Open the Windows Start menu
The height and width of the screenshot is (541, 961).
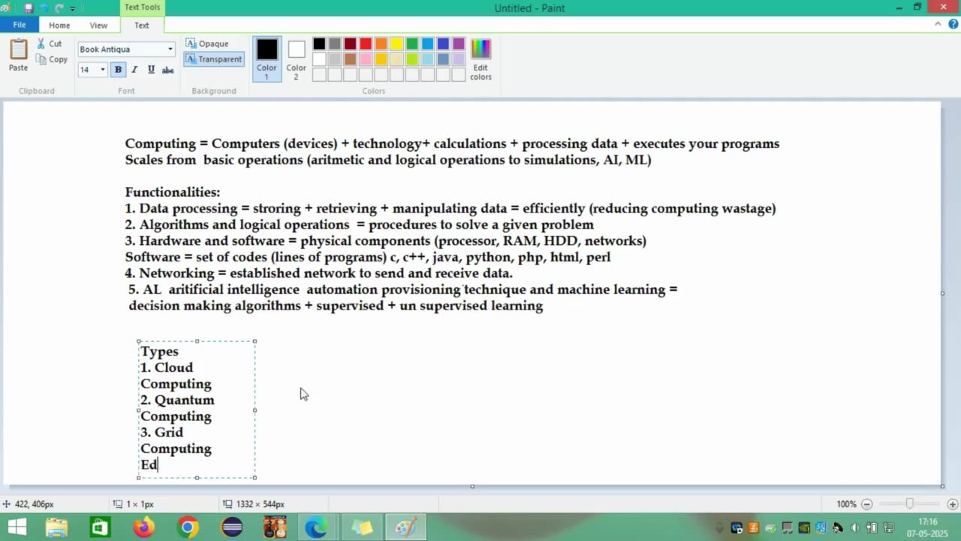tap(17, 527)
